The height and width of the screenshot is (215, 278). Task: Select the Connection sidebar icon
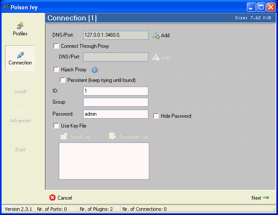coord(20,55)
